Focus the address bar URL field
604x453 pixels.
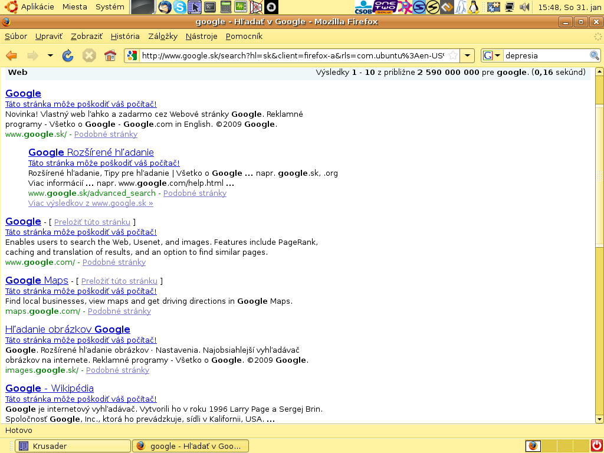[293, 55]
